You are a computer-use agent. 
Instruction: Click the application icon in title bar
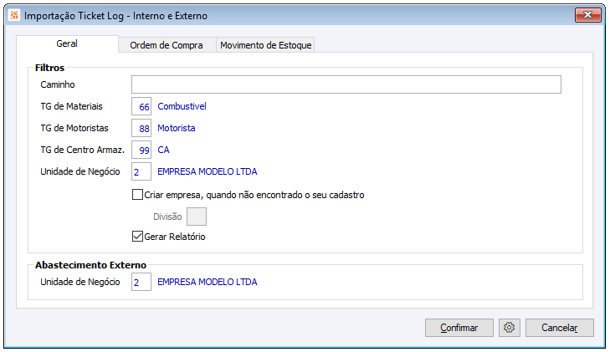coord(14,16)
